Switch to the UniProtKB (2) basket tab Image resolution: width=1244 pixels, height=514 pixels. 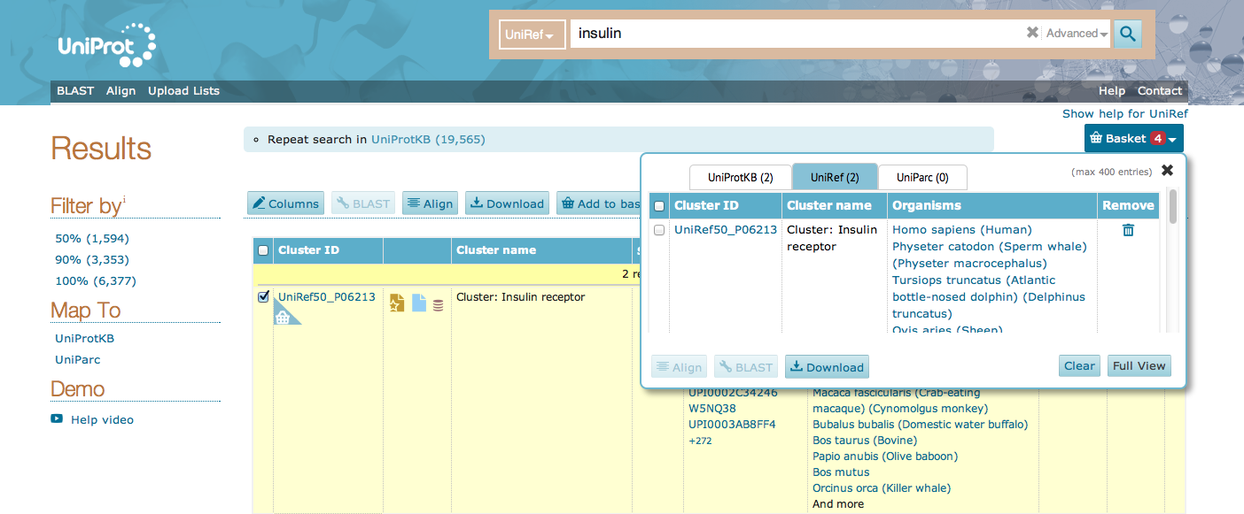point(740,177)
